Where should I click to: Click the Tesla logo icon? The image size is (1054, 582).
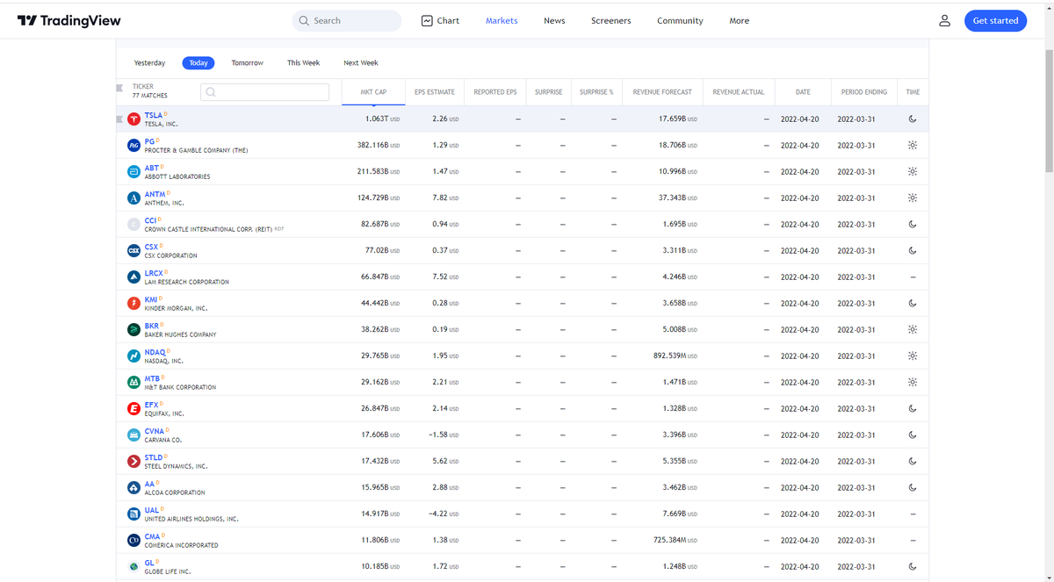[134, 119]
